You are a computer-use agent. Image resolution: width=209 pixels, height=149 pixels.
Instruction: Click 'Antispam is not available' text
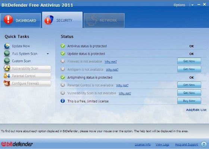click(85, 69)
